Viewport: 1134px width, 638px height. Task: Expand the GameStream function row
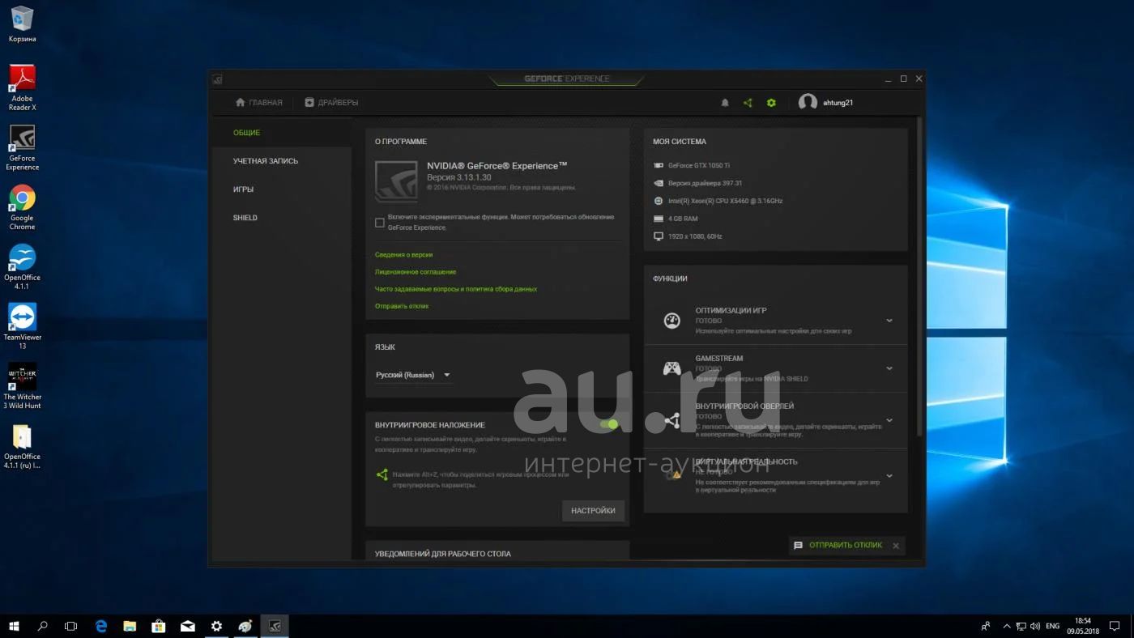pyautogui.click(x=889, y=368)
